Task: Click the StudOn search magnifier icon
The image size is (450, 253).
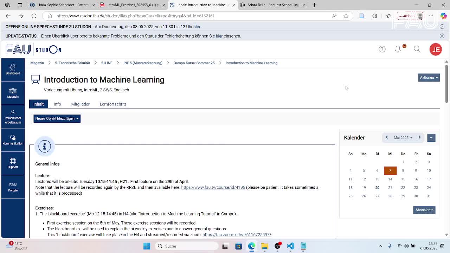Action: click(417, 49)
